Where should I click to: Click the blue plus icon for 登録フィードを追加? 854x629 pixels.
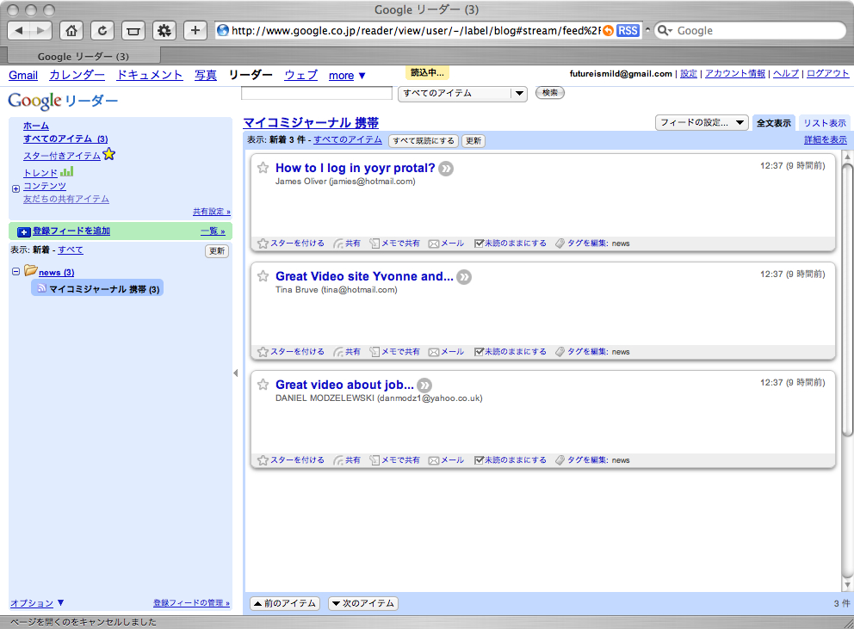23,232
